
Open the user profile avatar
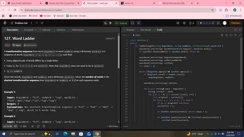[x=225, y=23]
